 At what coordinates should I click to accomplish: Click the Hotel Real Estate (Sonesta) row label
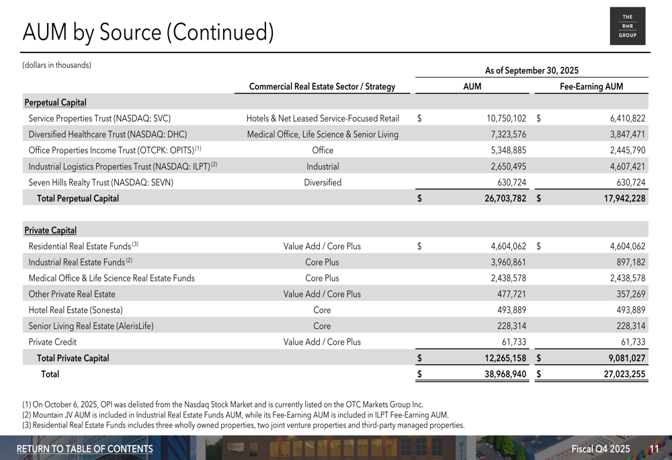click(x=75, y=310)
